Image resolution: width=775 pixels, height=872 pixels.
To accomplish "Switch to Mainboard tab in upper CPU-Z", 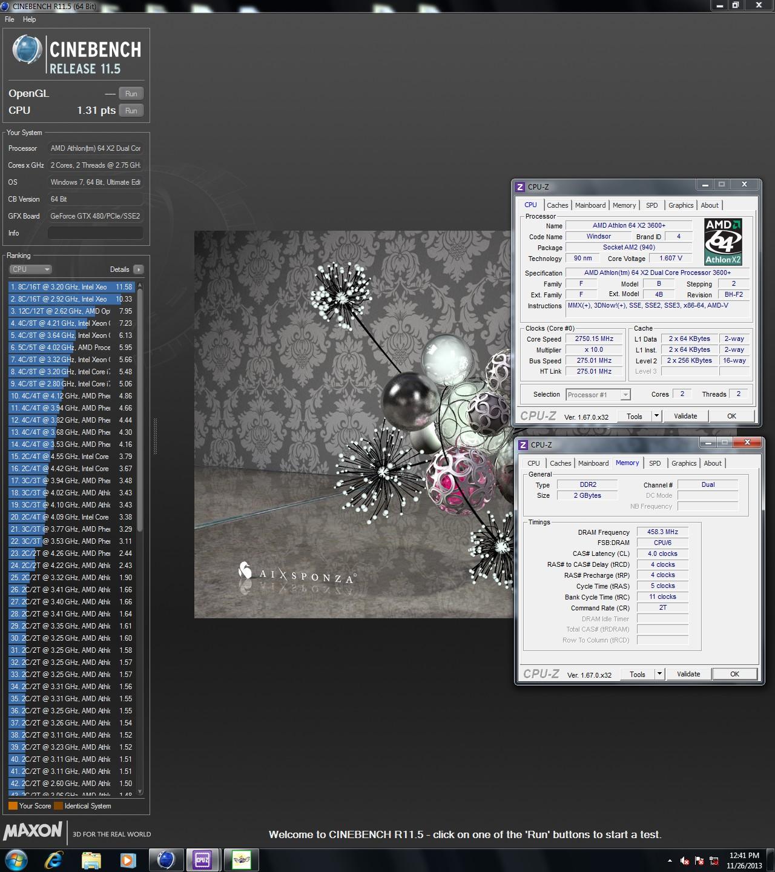I will 590,205.
